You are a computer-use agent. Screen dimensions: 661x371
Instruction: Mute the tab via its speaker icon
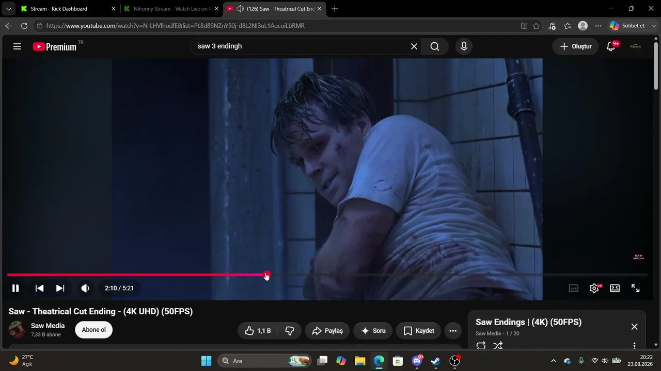point(240,9)
